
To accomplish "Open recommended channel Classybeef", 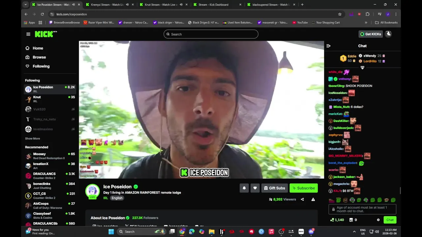I will coord(50,215).
